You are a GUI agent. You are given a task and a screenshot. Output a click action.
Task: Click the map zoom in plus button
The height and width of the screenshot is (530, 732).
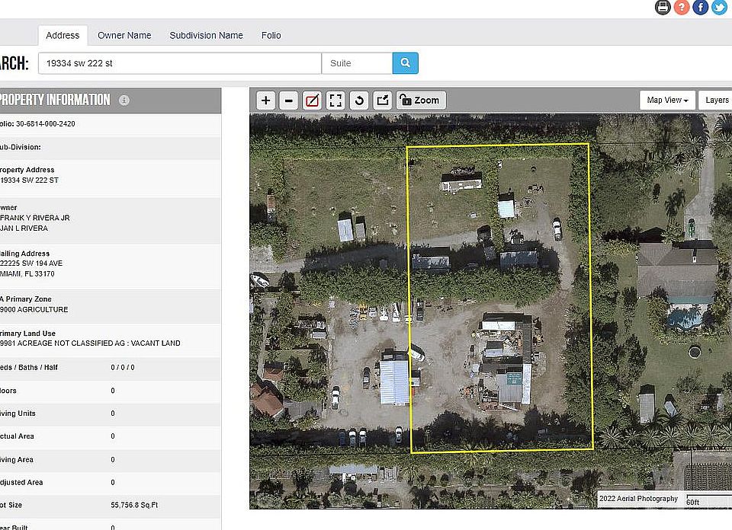click(x=265, y=101)
